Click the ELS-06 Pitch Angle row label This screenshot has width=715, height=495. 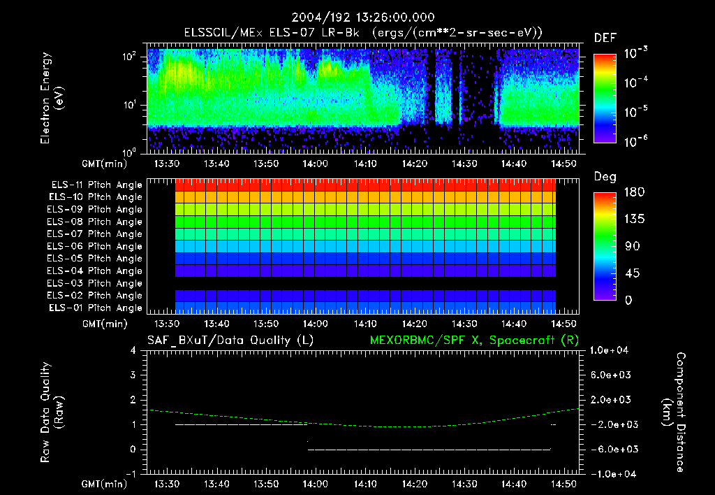[94, 246]
